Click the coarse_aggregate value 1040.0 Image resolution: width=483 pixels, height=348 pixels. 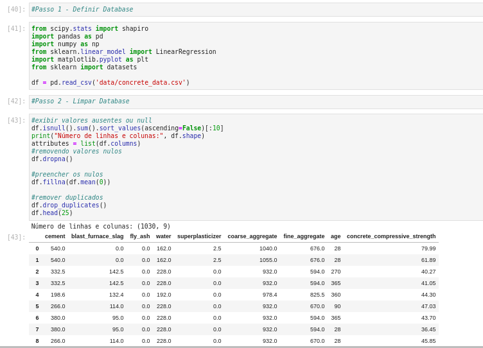(268, 248)
